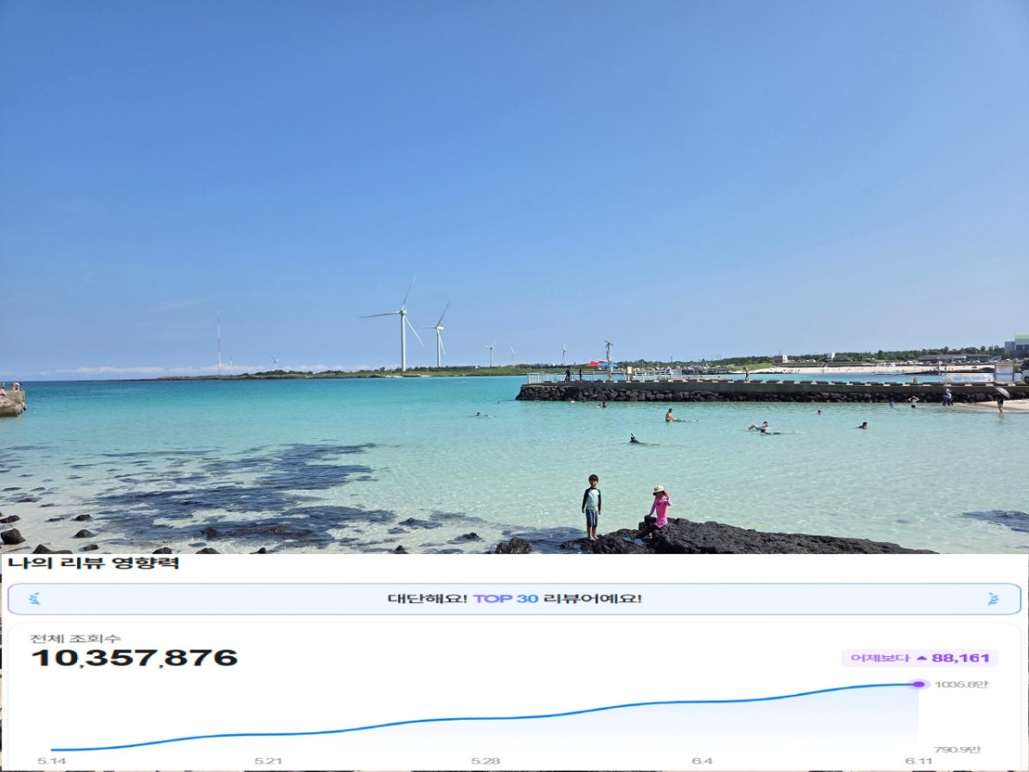Click the 나의 리뷰 영향력 heading
1029x772 pixels.
pyautogui.click(x=93, y=564)
